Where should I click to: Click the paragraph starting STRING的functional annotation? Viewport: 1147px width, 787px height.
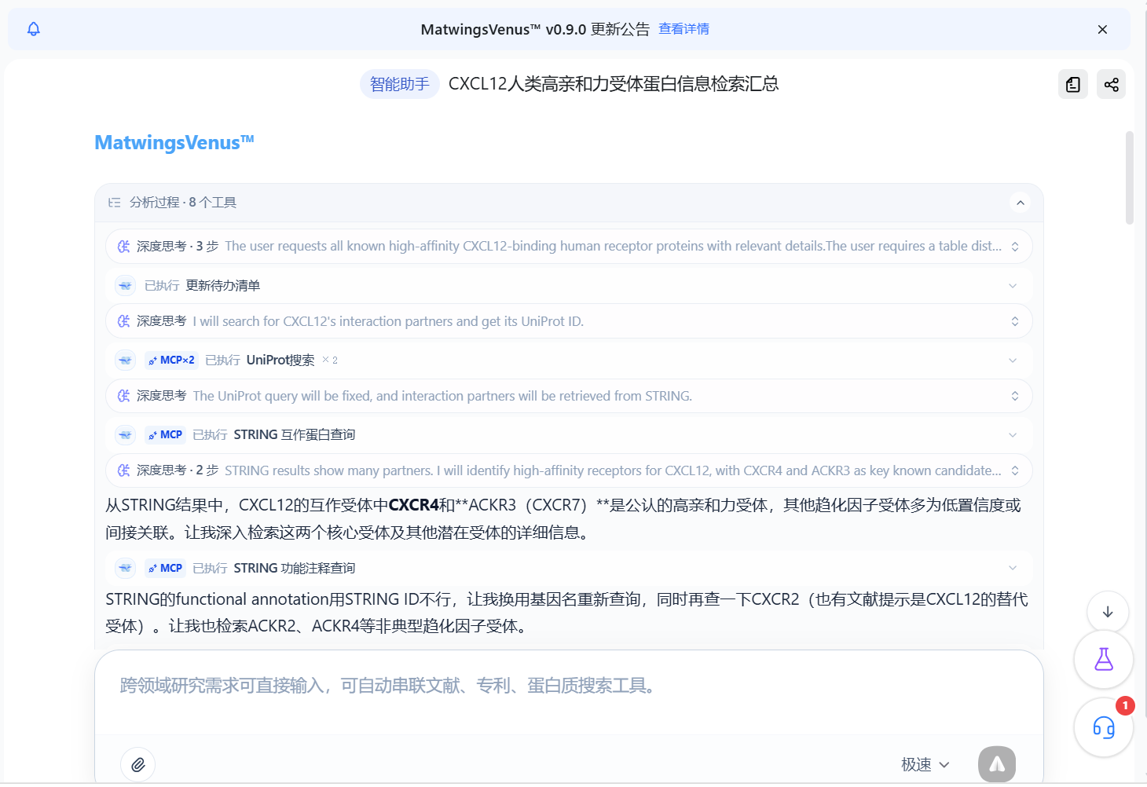coord(567,613)
